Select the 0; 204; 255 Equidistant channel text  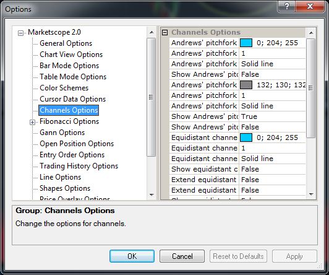click(277, 137)
